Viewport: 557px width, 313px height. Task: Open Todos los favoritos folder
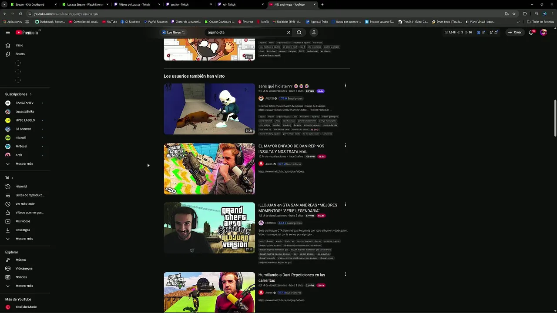point(540,22)
